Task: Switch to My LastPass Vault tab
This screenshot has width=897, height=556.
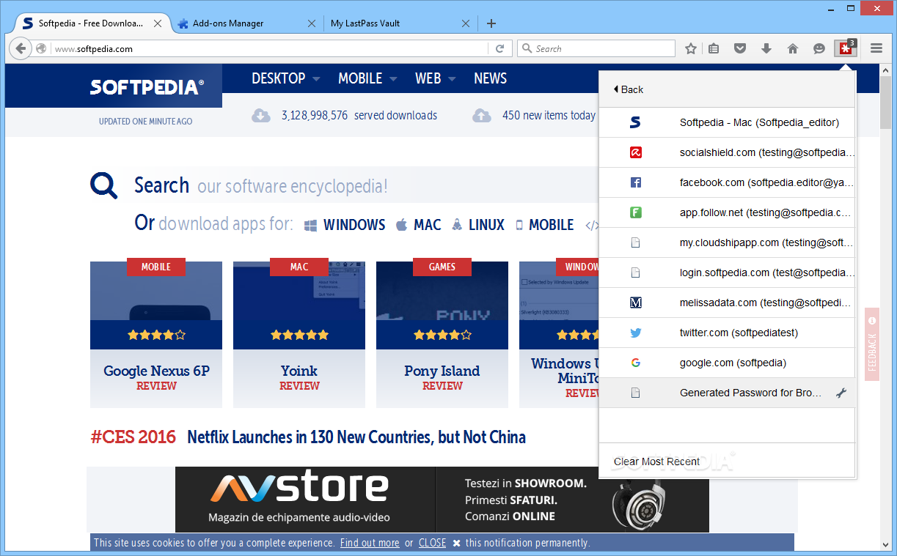Action: point(400,23)
